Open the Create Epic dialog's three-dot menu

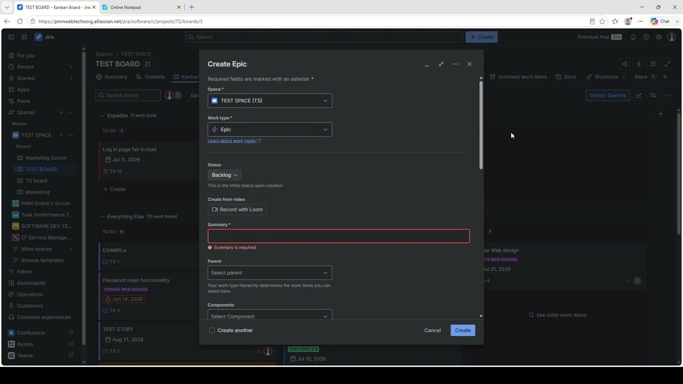click(455, 64)
